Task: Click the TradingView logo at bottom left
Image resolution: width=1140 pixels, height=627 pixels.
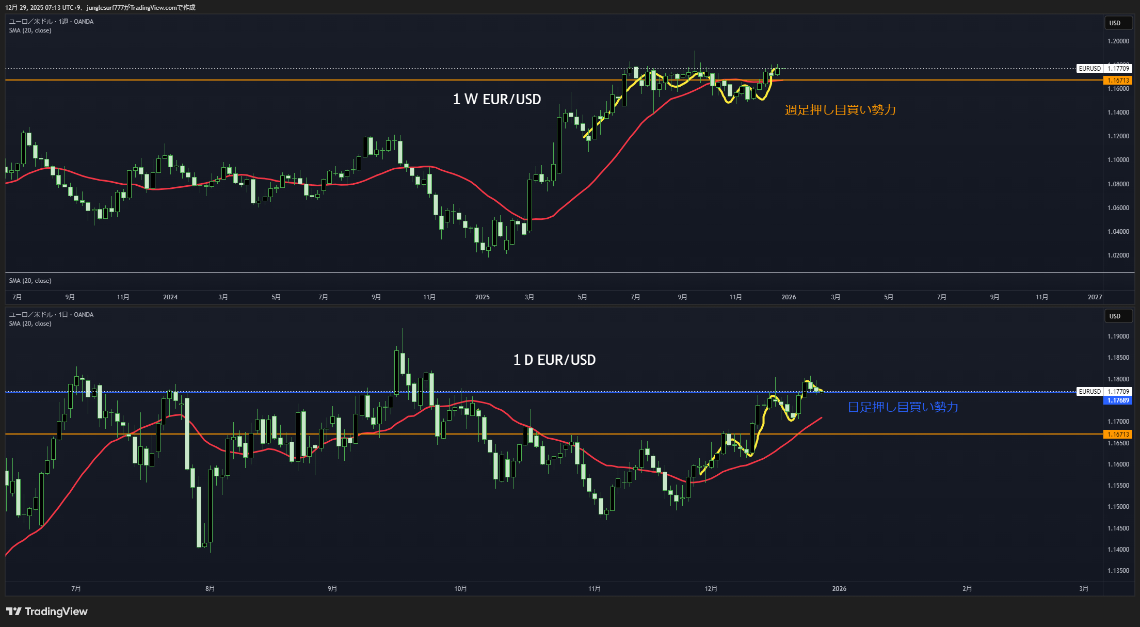Action: coord(47,612)
